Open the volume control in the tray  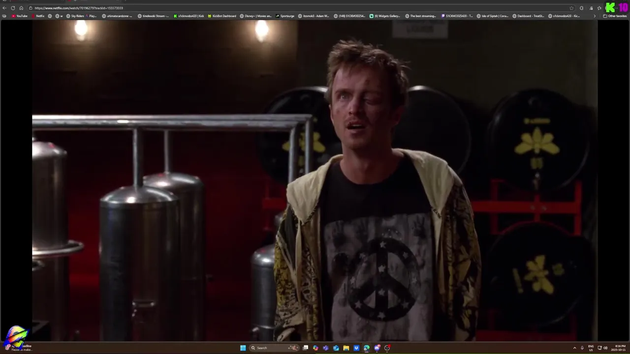pyautogui.click(x=605, y=348)
